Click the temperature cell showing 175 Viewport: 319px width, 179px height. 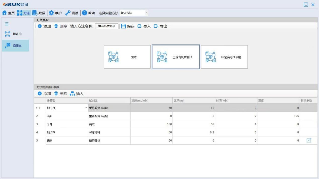pyautogui.click(x=278, y=116)
